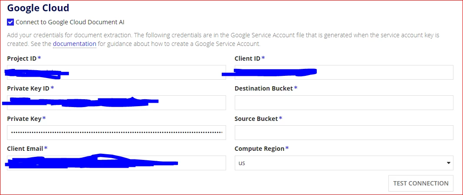Click the masked Private Key field

116,133
